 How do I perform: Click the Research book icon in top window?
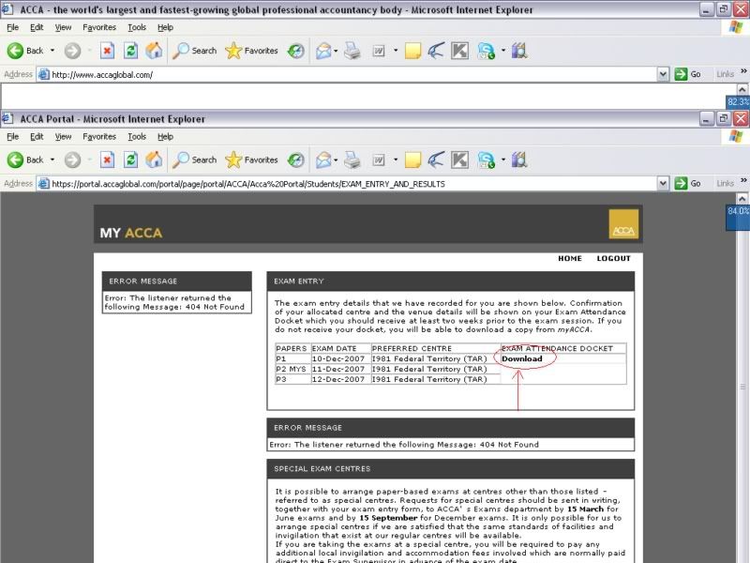click(519, 51)
